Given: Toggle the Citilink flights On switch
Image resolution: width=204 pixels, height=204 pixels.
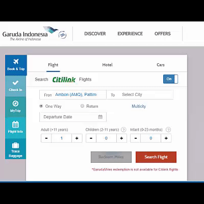Looking at the screenshot, I should pyautogui.click(x=170, y=79).
